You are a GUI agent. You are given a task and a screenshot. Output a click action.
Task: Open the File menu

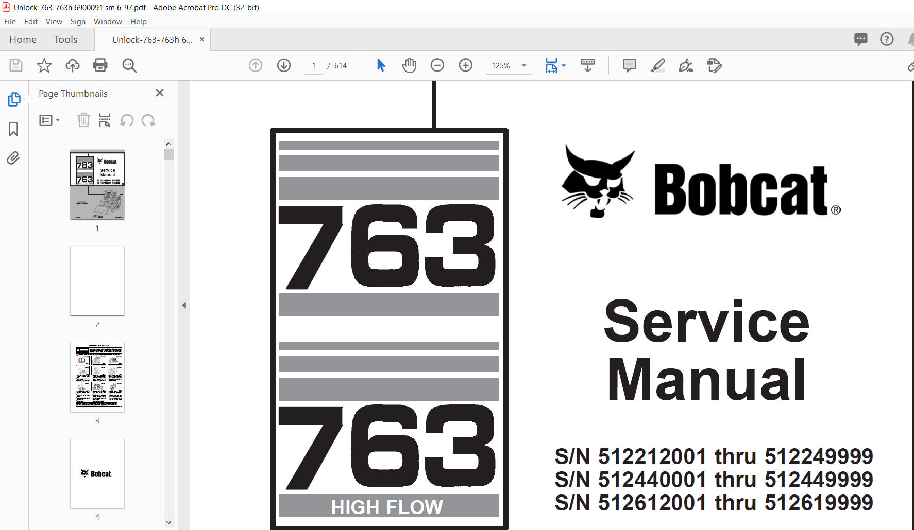point(10,22)
